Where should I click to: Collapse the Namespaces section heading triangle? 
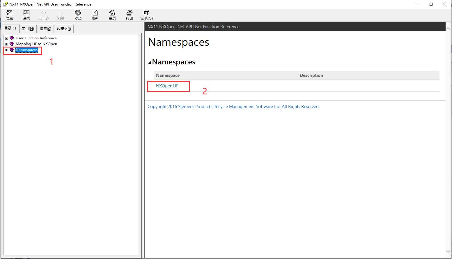[x=150, y=62]
